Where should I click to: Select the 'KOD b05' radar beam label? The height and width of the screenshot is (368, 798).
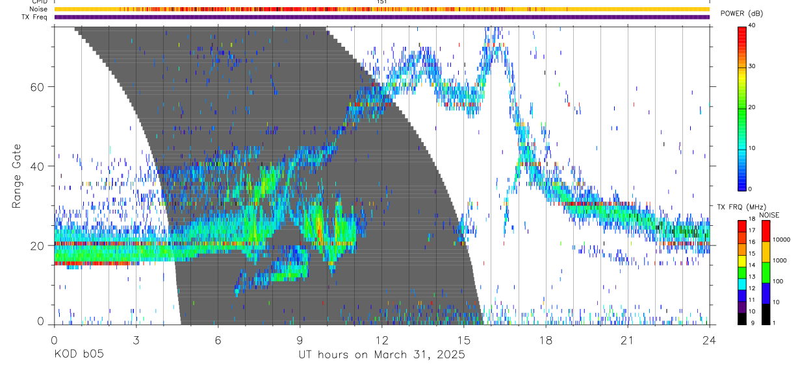coord(78,355)
